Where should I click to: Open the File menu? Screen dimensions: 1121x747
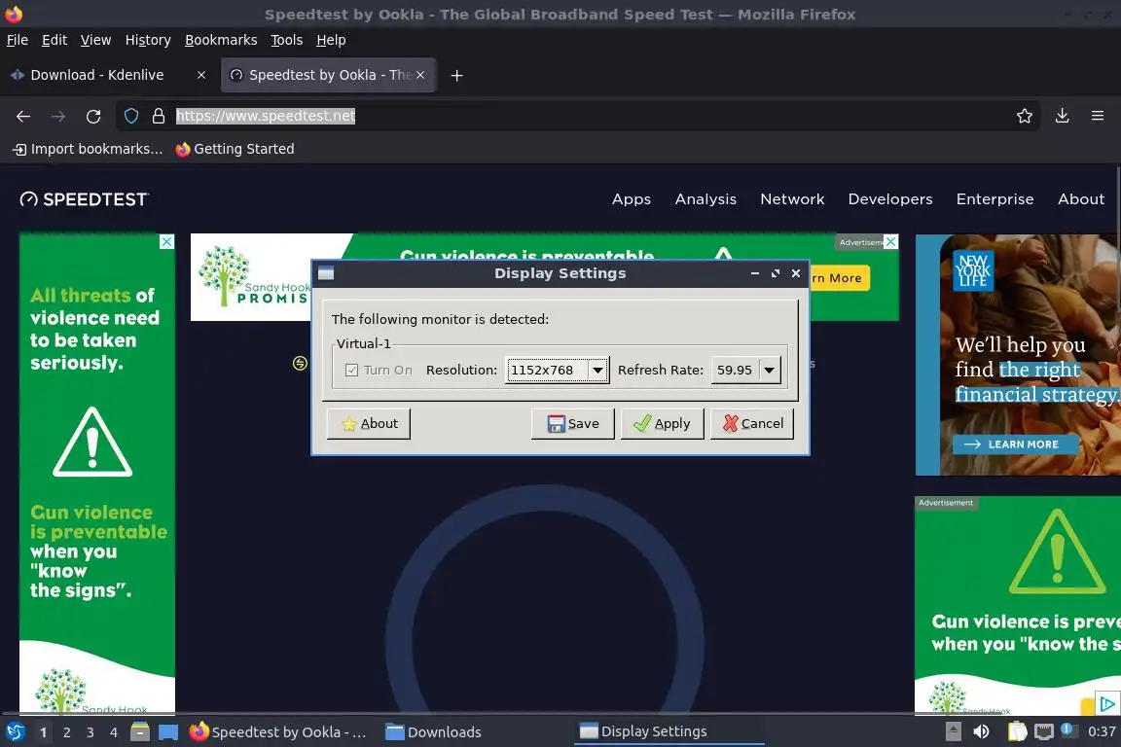coord(18,40)
